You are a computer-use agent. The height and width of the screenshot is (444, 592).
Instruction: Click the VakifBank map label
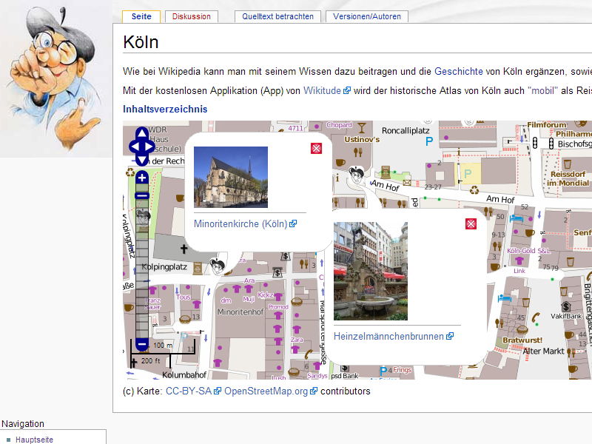click(x=566, y=317)
